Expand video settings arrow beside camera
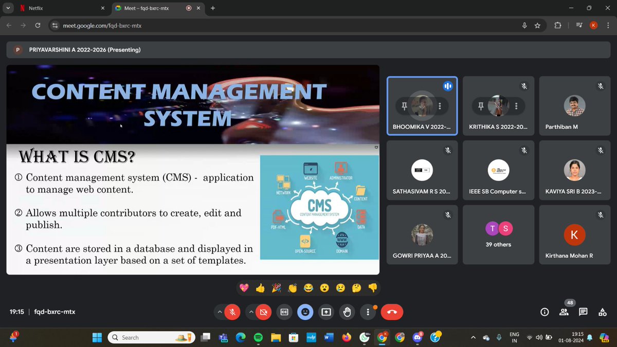This screenshot has height=347, width=617. 251,312
